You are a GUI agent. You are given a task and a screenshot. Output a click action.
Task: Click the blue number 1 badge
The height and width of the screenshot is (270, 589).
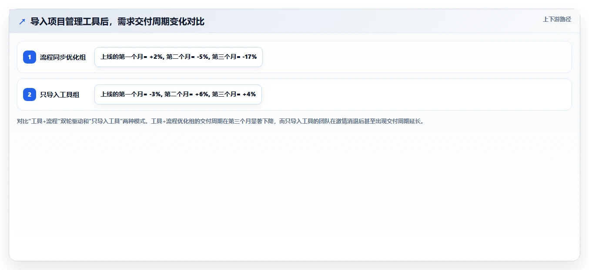[x=30, y=57]
